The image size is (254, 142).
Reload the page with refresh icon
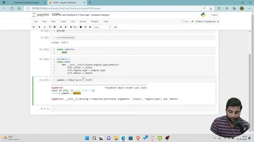point(12,8)
